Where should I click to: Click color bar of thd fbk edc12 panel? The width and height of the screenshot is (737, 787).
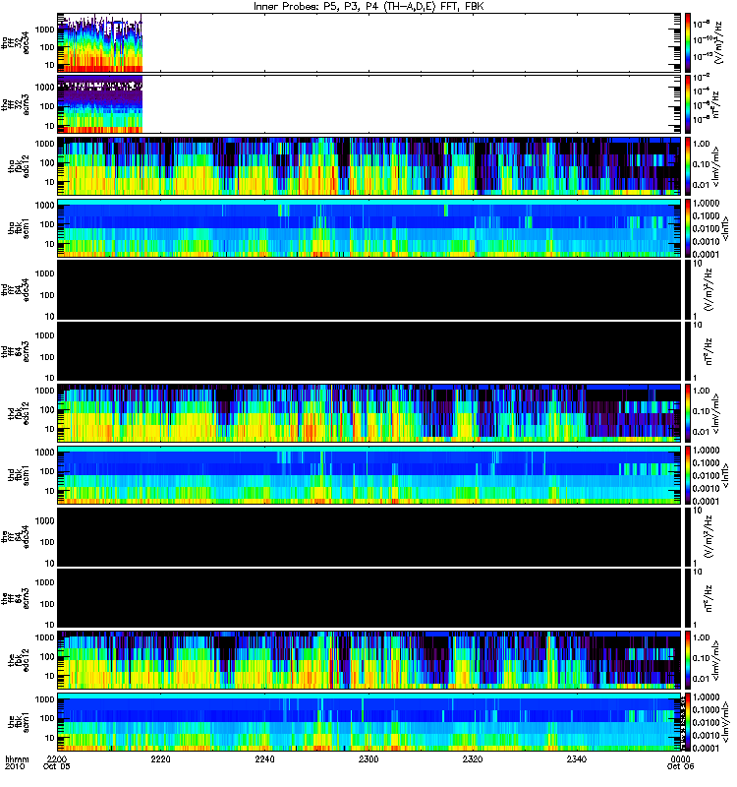[x=688, y=413]
